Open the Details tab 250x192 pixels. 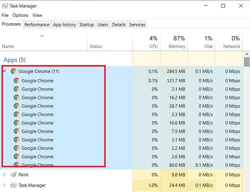(119, 25)
